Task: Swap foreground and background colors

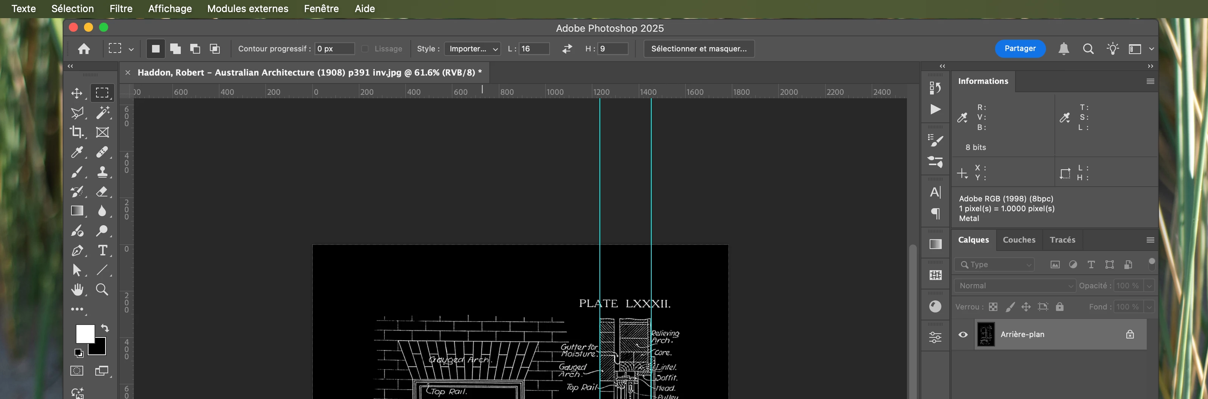Action: coord(105,328)
